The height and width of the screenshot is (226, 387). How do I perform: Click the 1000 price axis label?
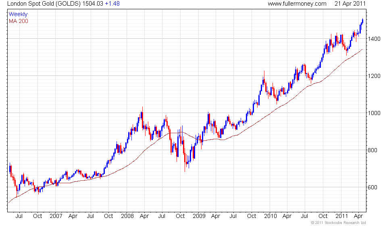pyautogui.click(x=374, y=113)
